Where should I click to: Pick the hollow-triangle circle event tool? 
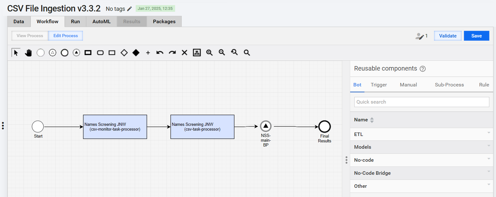pos(52,53)
